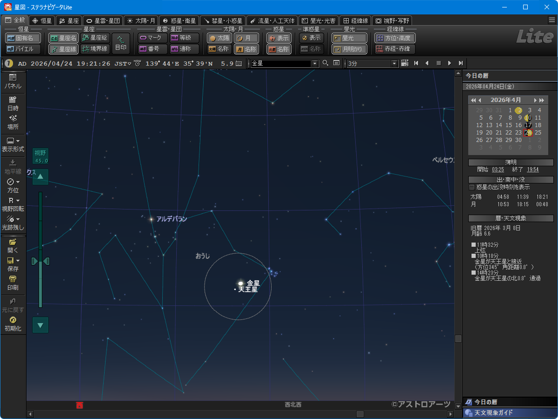Click the twilight end time 19:54

pyautogui.click(x=532, y=169)
